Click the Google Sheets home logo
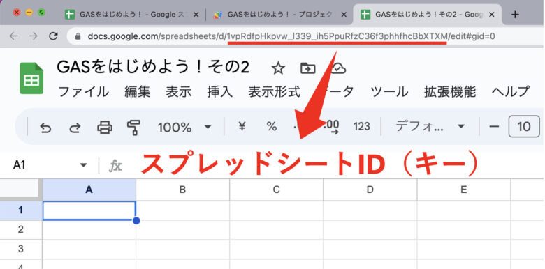Image resolution: width=545 pixels, height=269 pixels. pos(31,78)
